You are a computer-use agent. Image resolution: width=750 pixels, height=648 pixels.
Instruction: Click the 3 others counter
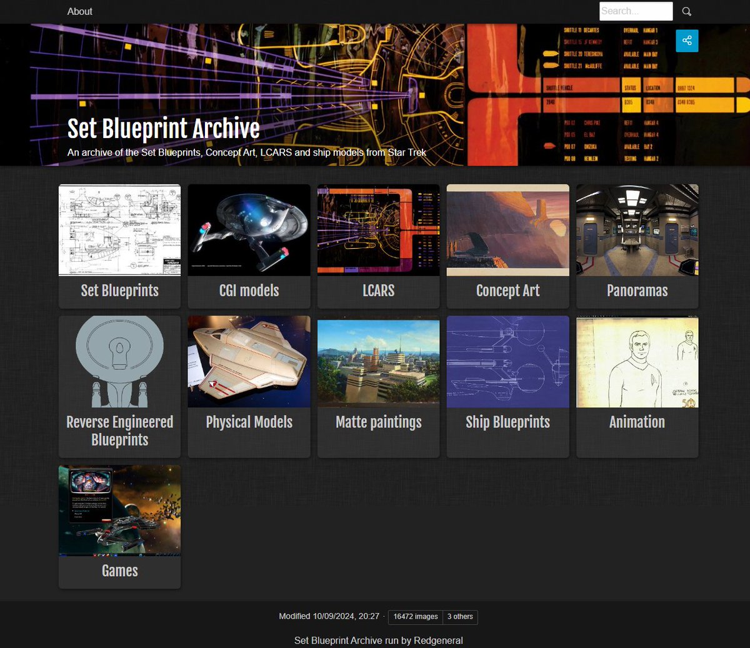[460, 617]
